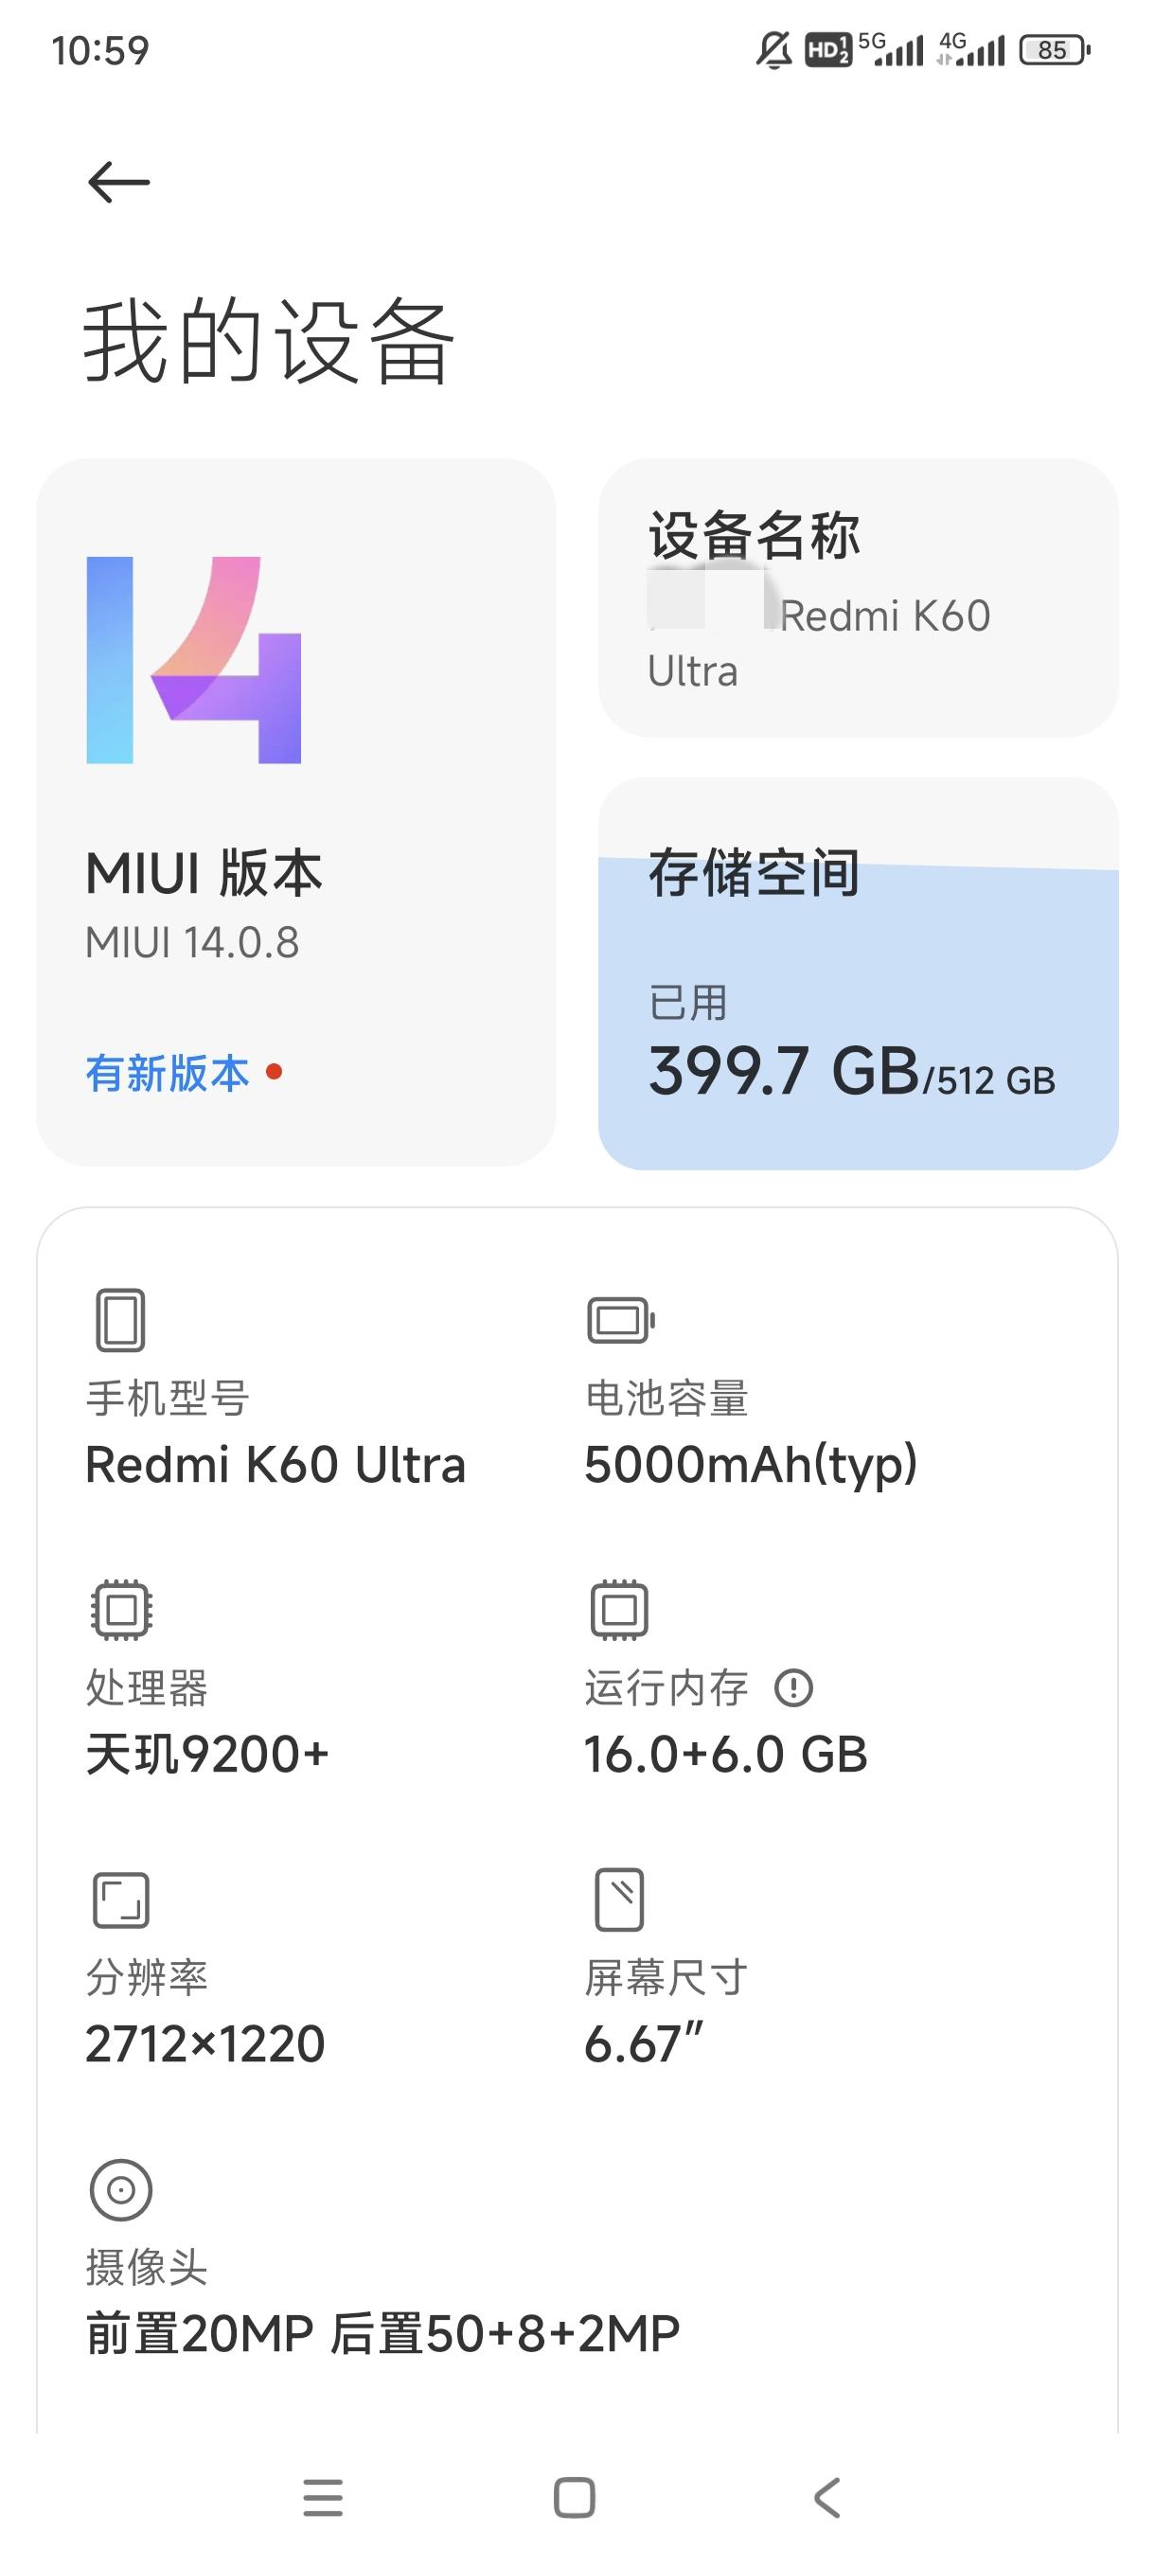
Task: Tap the RAM info circle icon
Action: coord(793,1687)
